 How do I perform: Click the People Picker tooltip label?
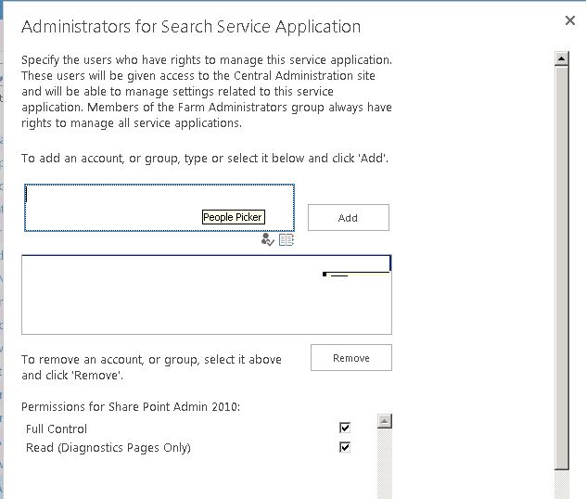coord(233,217)
